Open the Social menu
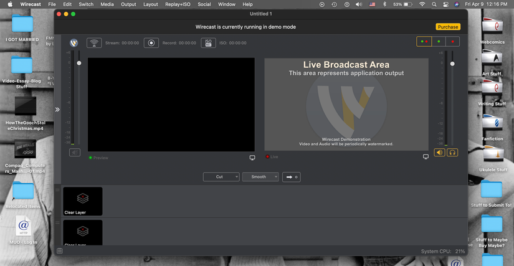514x266 pixels. (x=204, y=4)
